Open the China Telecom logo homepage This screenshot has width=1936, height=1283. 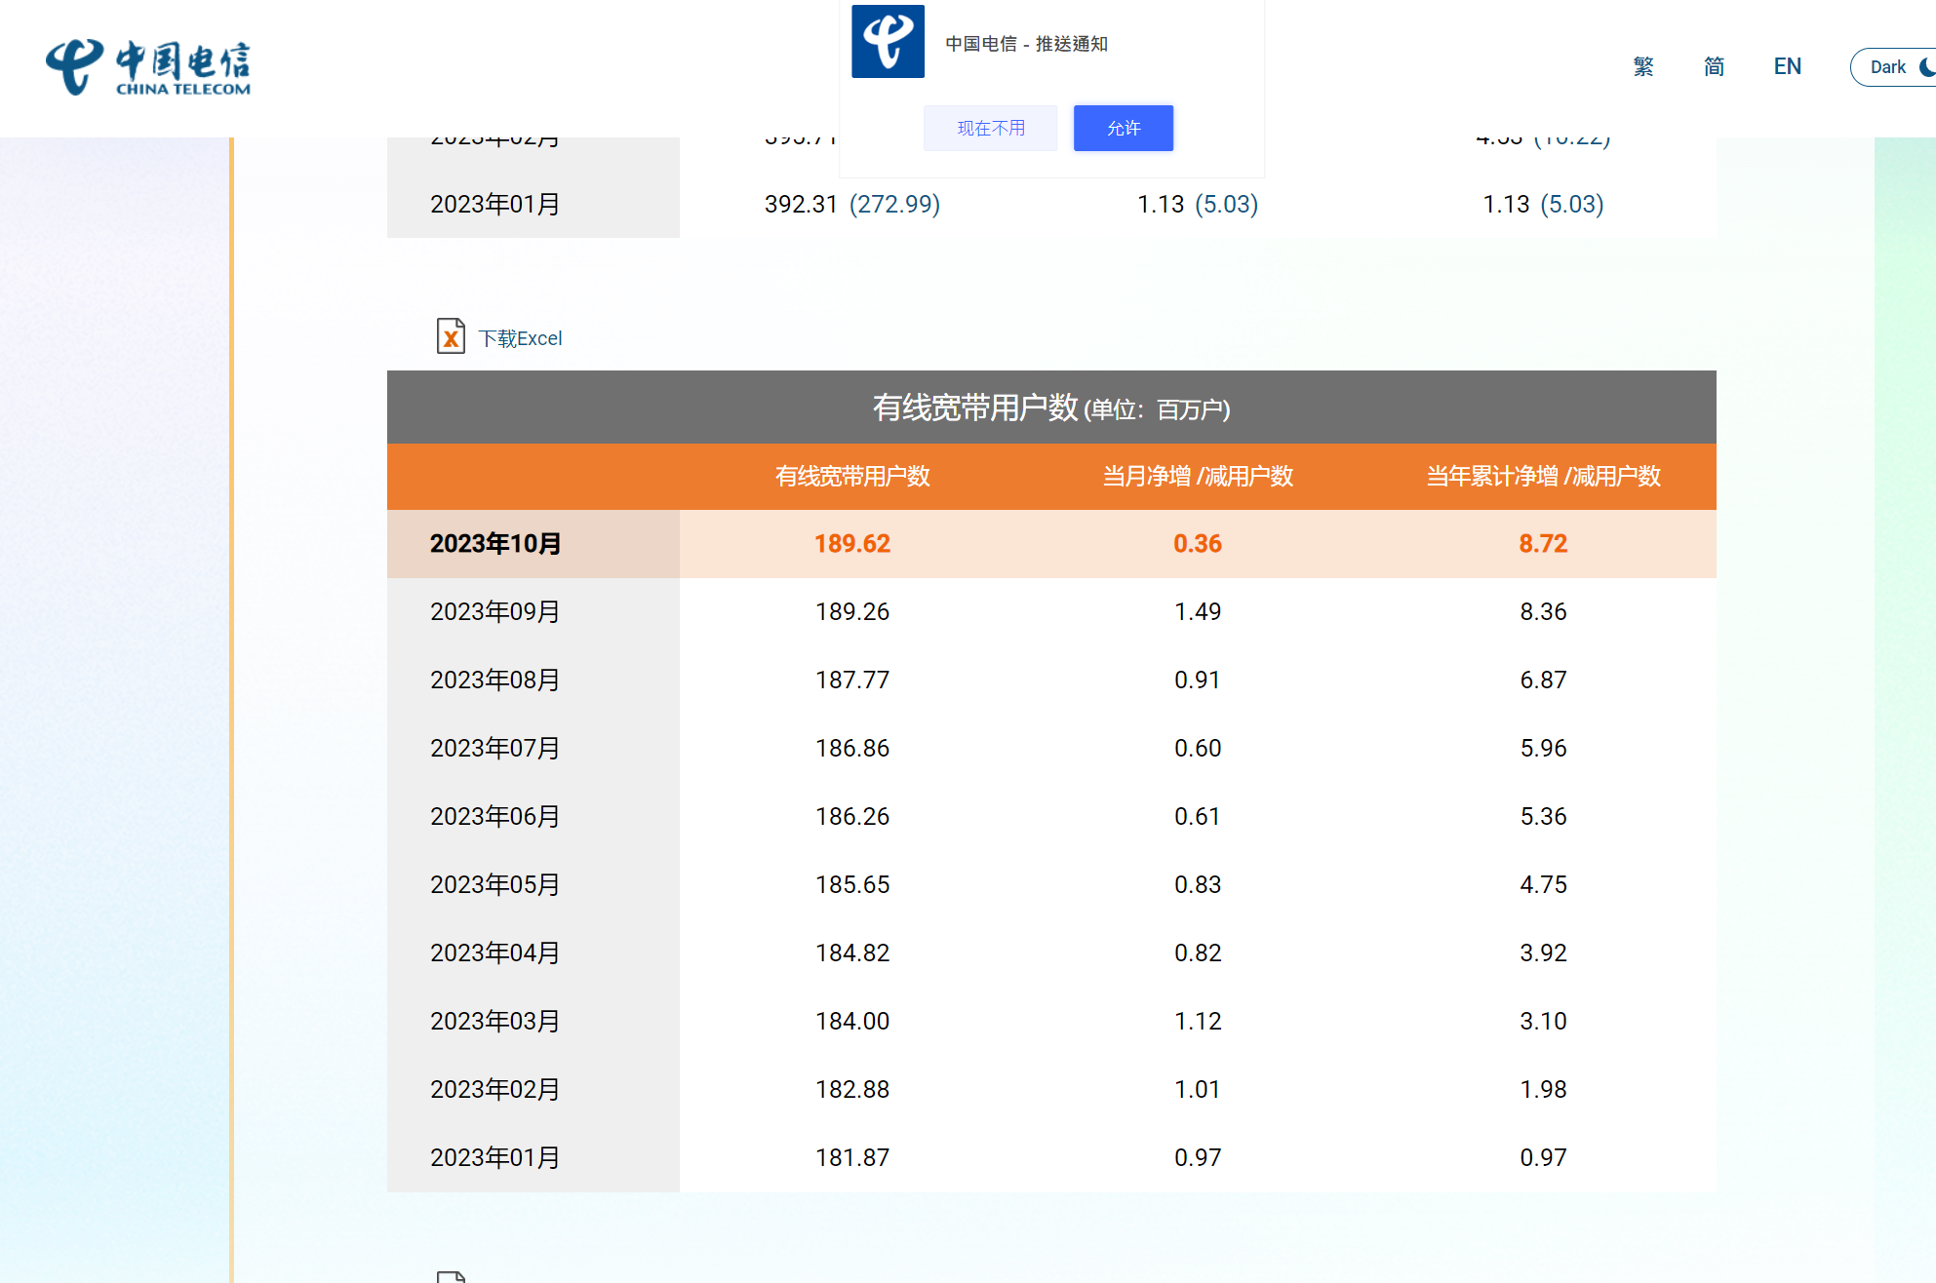coord(148,67)
